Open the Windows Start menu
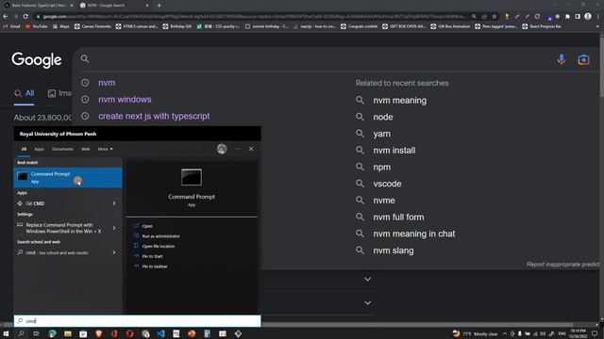604x339 pixels. [x=6, y=333]
